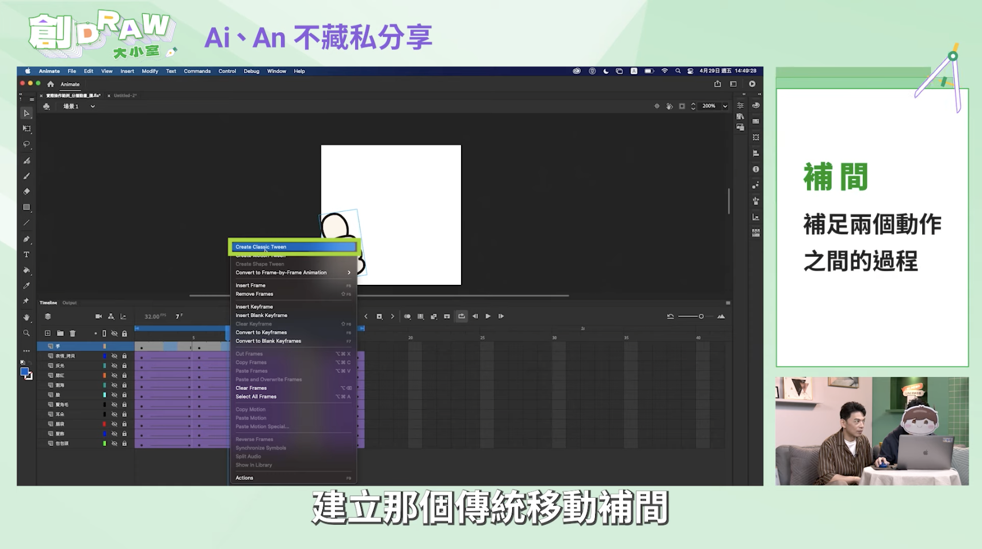Click the Quick Share and Publish icon
The height and width of the screenshot is (549, 982).
pyautogui.click(x=718, y=84)
